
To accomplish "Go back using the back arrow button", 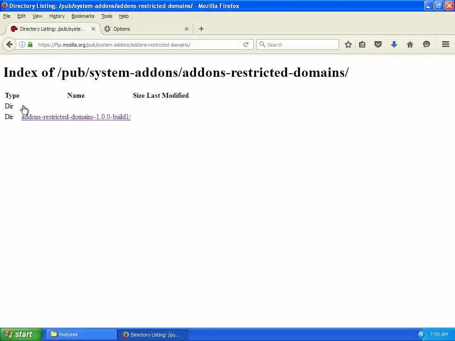I will pyautogui.click(x=9, y=45).
